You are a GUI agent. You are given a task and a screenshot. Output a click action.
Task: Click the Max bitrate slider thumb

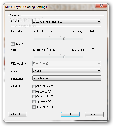click(x=64, y=56)
